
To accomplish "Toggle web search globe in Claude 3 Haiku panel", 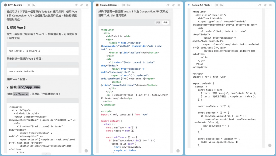I will [124, 5].
